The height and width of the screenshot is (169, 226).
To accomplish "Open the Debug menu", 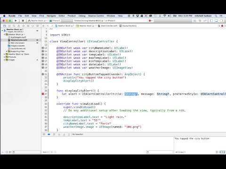I will click(82, 16).
